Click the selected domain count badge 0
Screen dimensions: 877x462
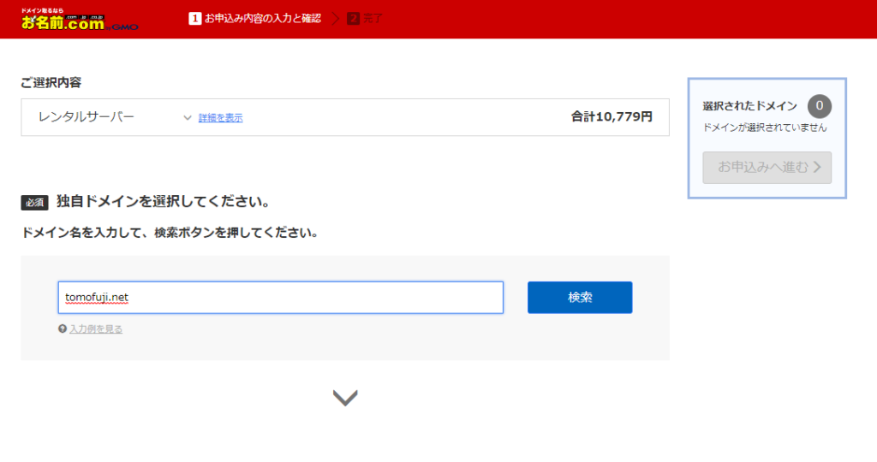point(820,105)
